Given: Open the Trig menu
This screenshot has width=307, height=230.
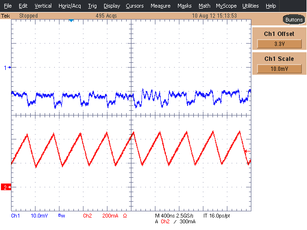Looking at the screenshot, I should pyautogui.click(x=92, y=6).
